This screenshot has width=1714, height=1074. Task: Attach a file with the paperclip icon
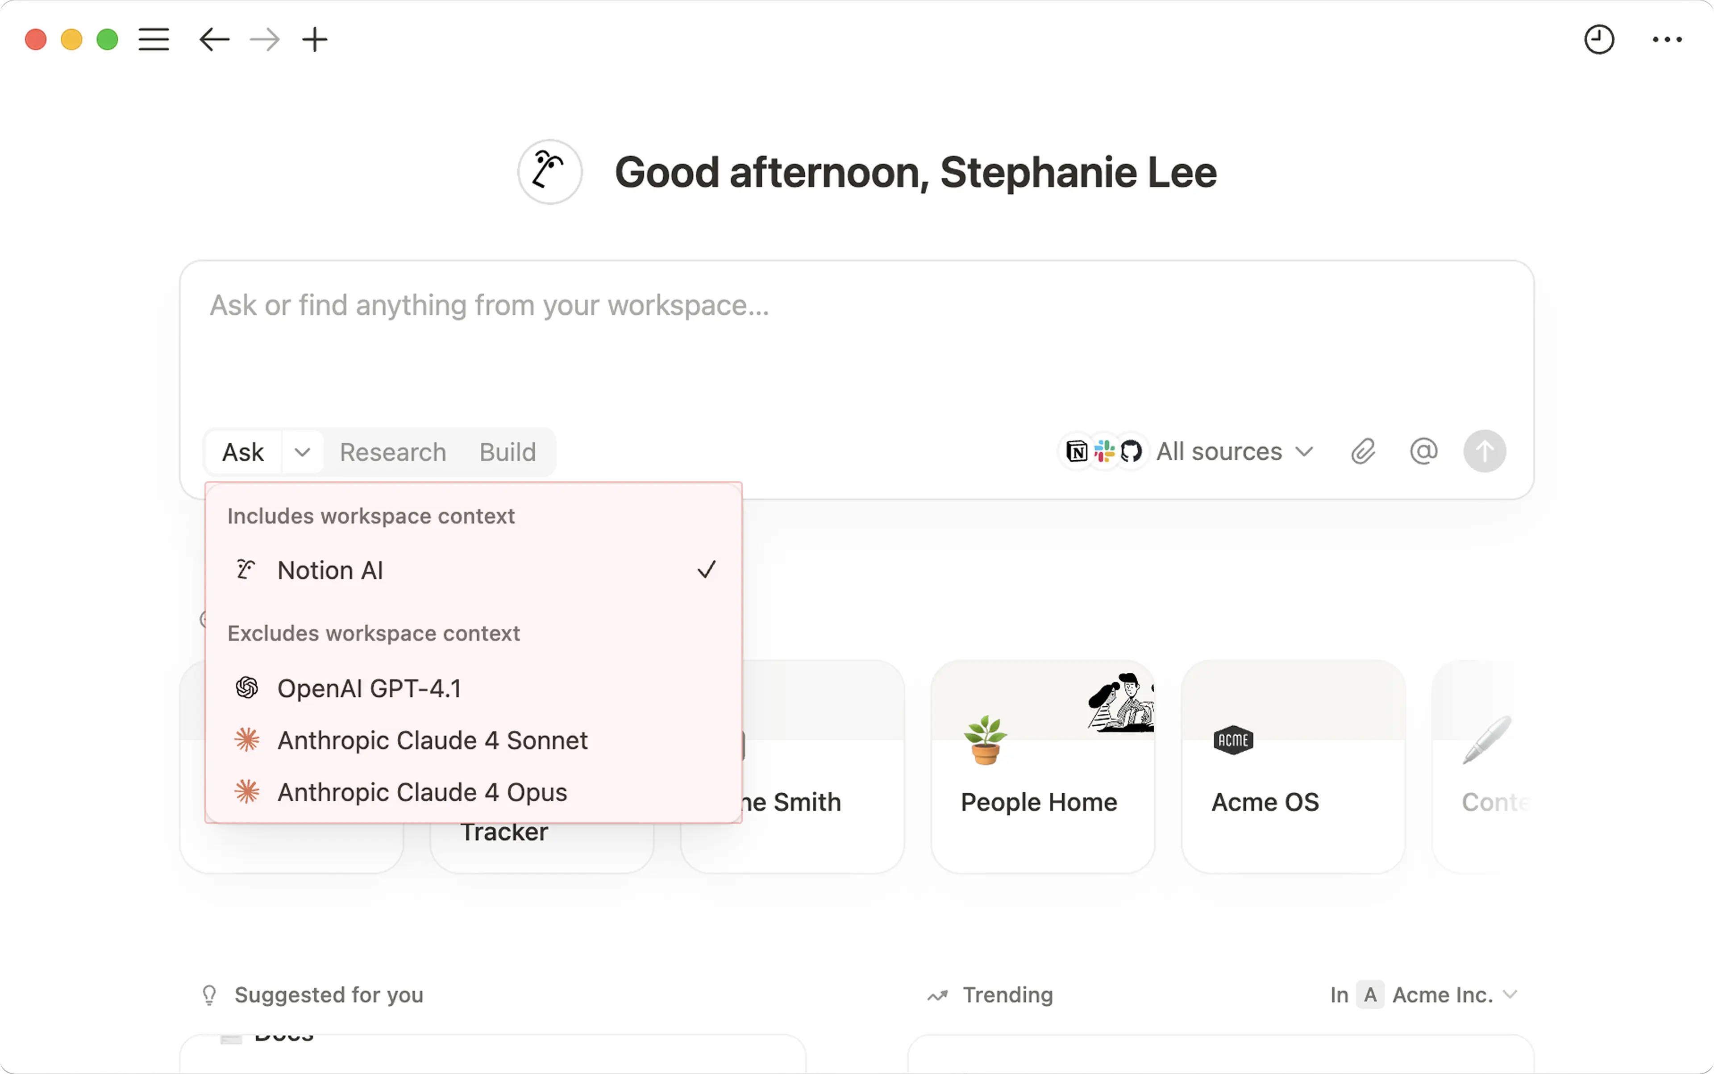(1362, 452)
